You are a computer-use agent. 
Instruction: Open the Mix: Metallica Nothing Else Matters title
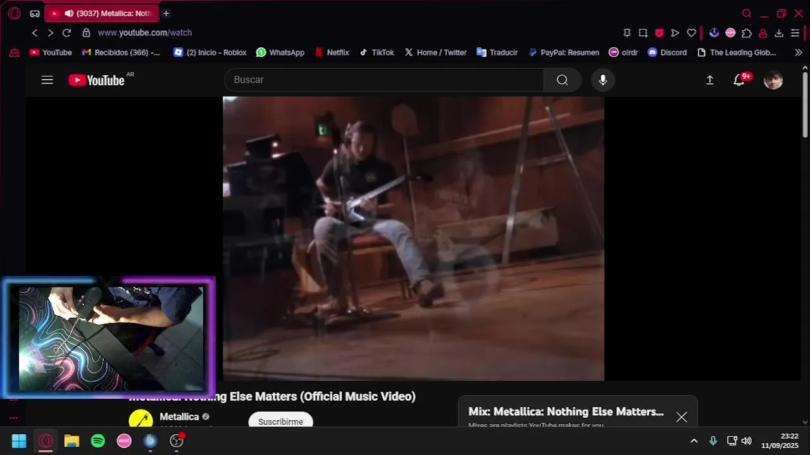(566, 412)
